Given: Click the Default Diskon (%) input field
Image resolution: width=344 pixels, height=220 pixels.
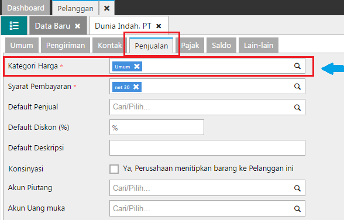Looking at the screenshot, I should tap(157, 127).
